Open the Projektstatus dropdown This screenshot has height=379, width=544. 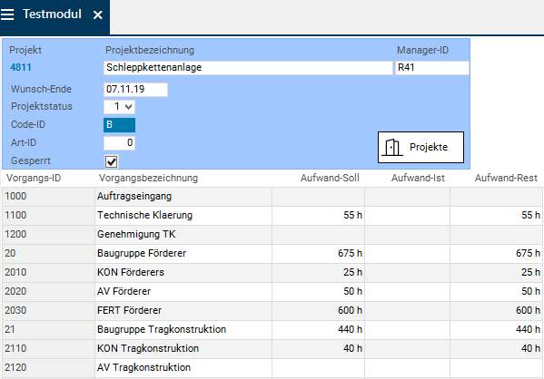[119, 107]
